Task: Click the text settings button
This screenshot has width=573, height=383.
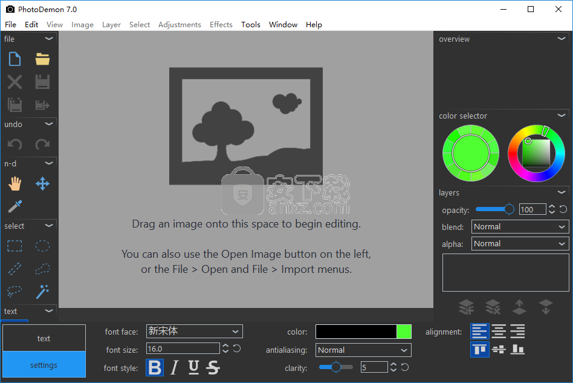Action: (x=44, y=365)
